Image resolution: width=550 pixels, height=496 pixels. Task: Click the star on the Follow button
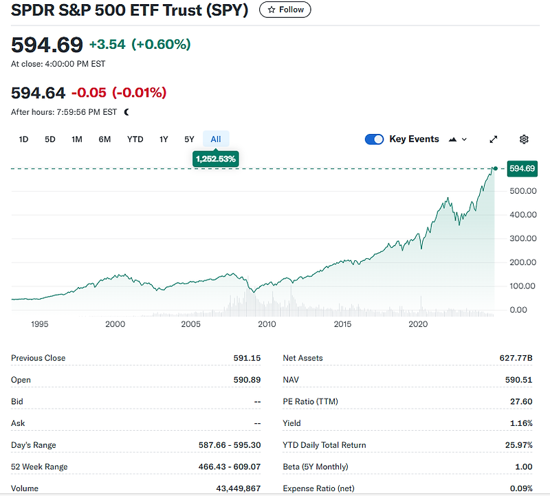point(271,10)
